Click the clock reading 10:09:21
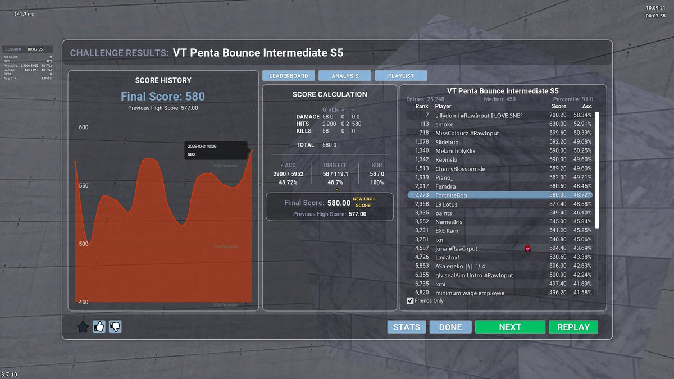The width and height of the screenshot is (674, 379). (655, 8)
